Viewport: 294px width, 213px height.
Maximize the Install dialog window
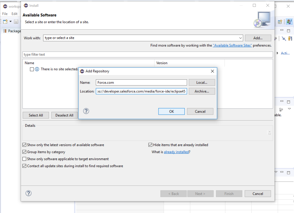(x=254, y=5)
